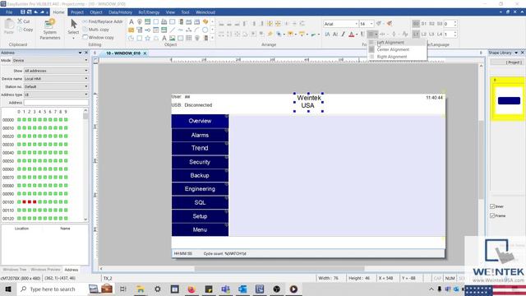Switch to the Windows Tree panel tab
This screenshot has width=526, height=296.
(15, 270)
